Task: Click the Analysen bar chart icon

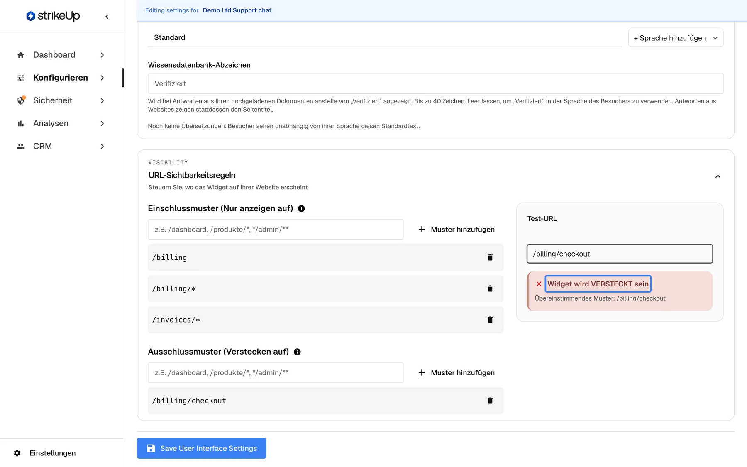Action: [21, 124]
